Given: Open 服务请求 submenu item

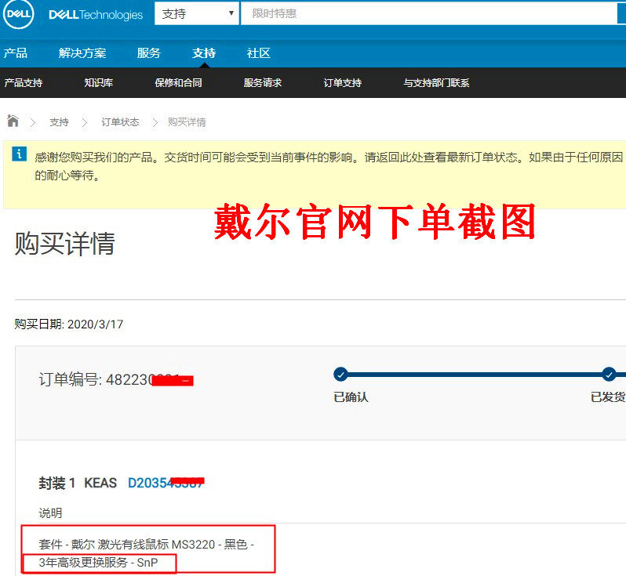Looking at the screenshot, I should pyautogui.click(x=262, y=82).
